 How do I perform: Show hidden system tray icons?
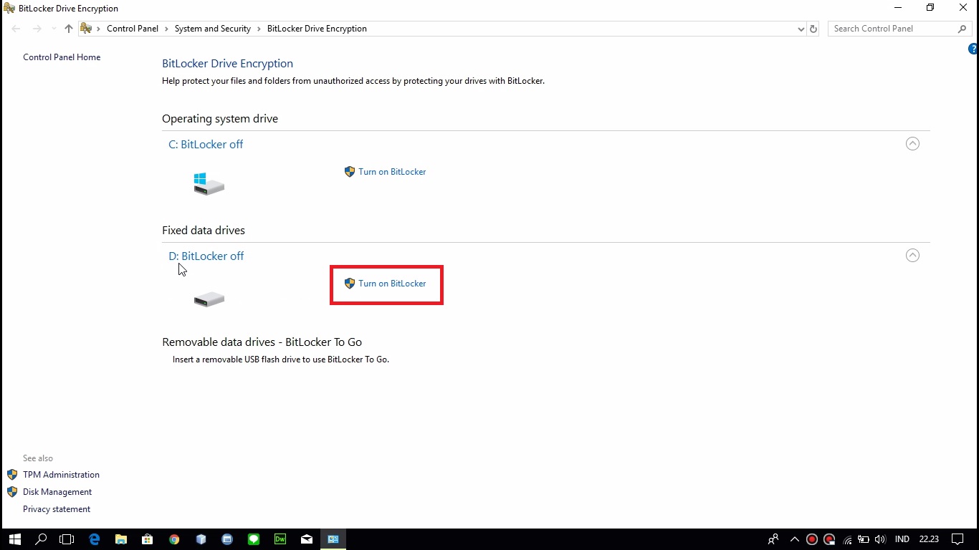(x=794, y=539)
